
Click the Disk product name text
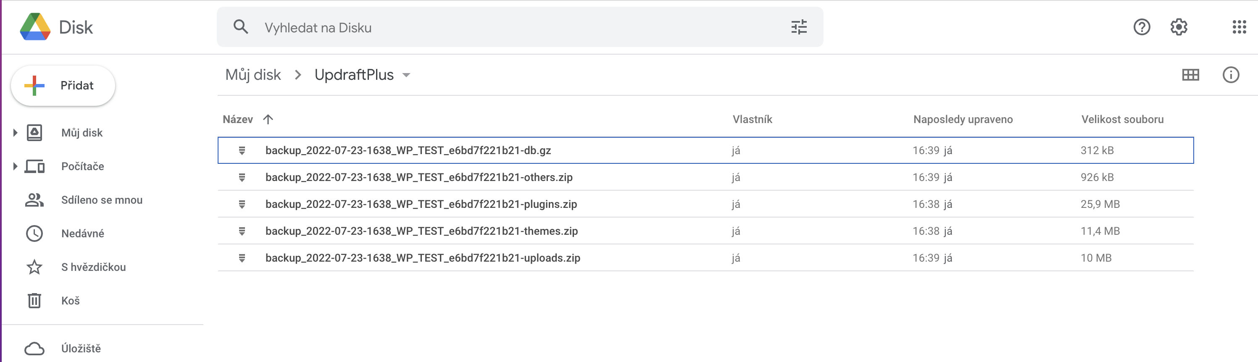tap(76, 27)
